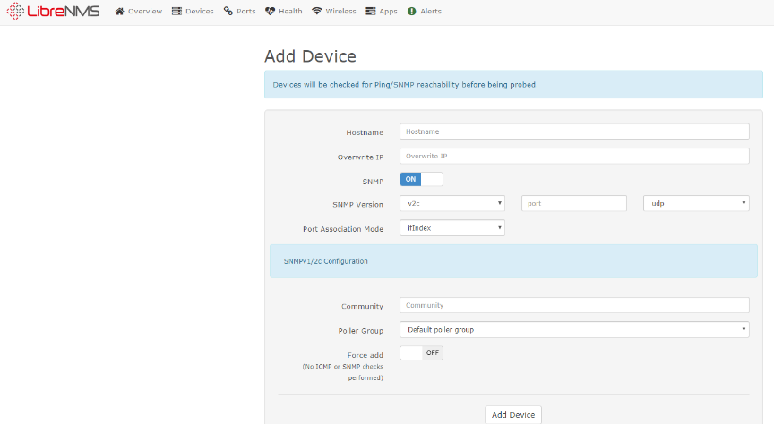Click the Health heartbeat icon
The width and height of the screenshot is (774, 424).
pos(271,12)
